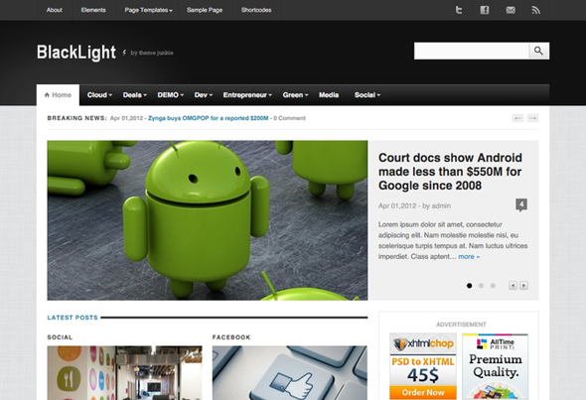The width and height of the screenshot is (586, 400).
Task: Open the Sample Page link
Action: 205,10
